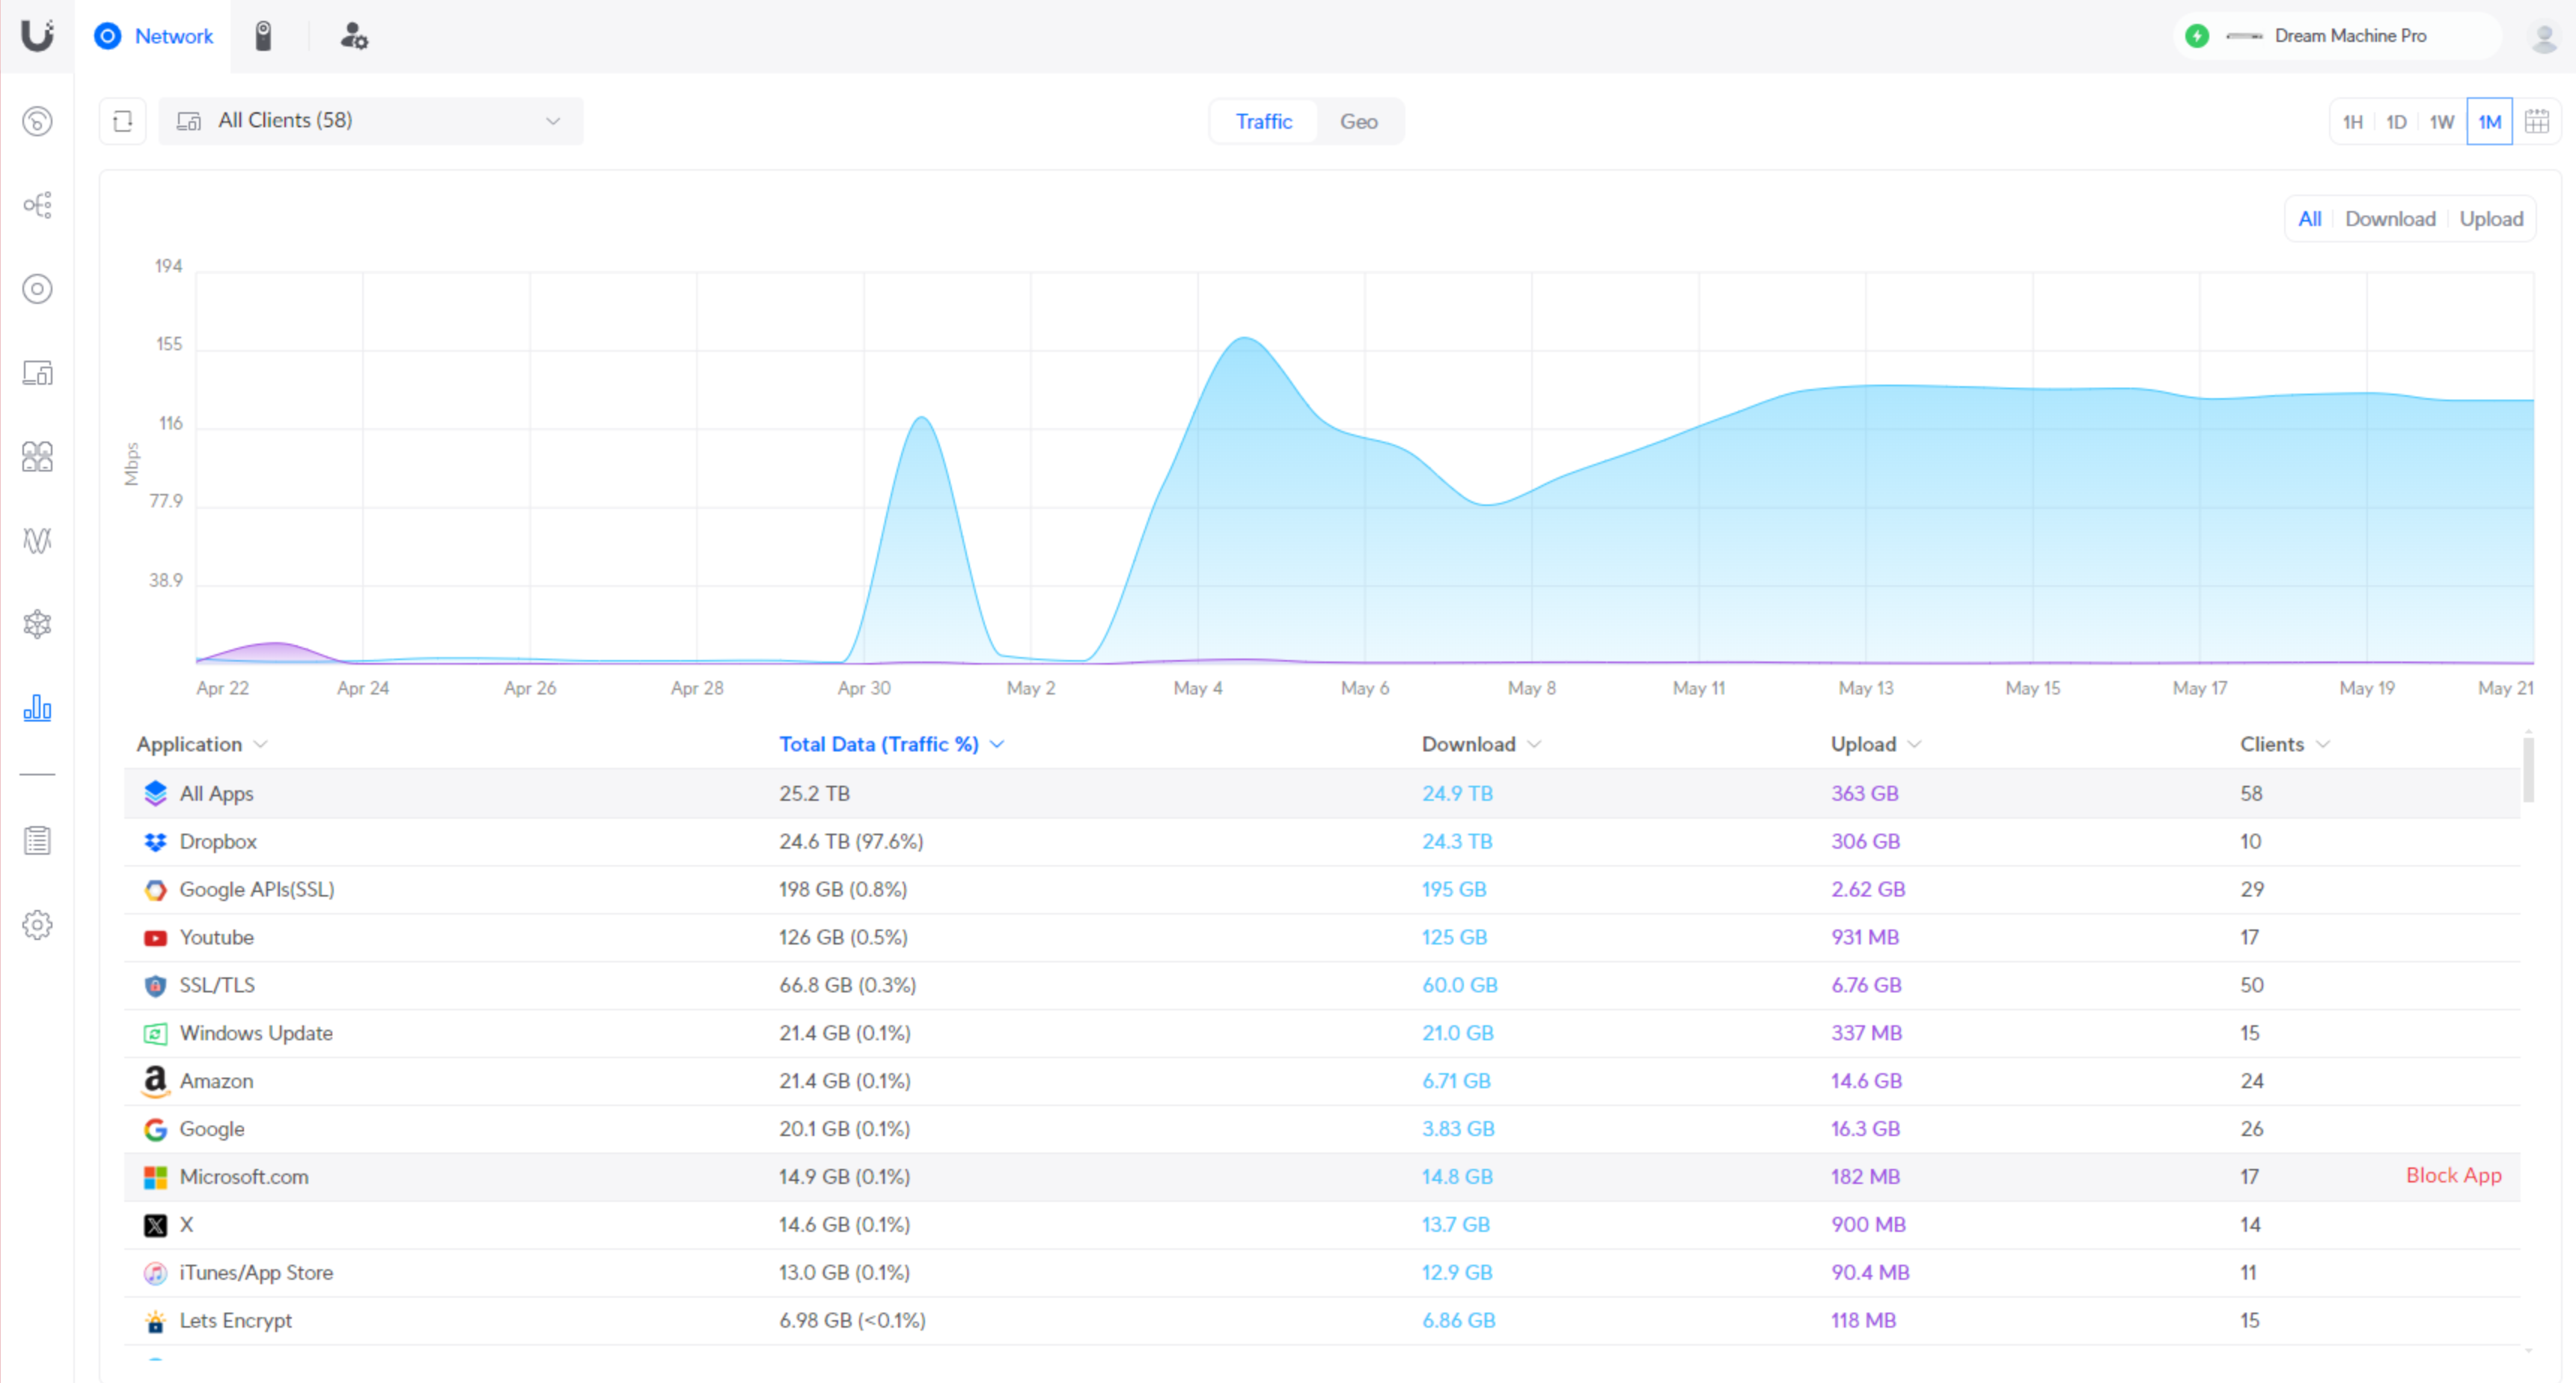Show only Upload traffic in chart
2576x1383 pixels.
pyautogui.click(x=2490, y=219)
